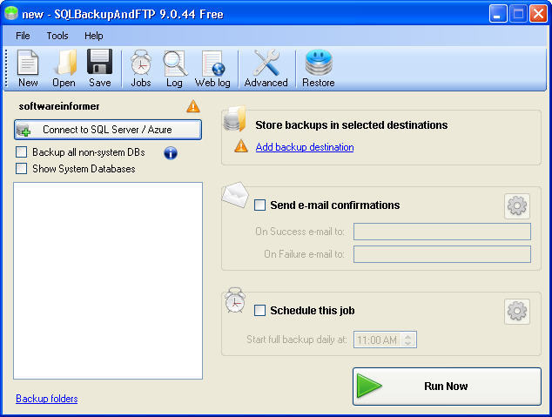
Task: View the Log with magnifier icon
Action: 175,68
